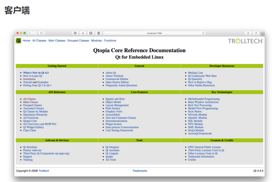Go forward with the Safari forward arrow
This screenshot has width=272, height=182.
point(34,33)
